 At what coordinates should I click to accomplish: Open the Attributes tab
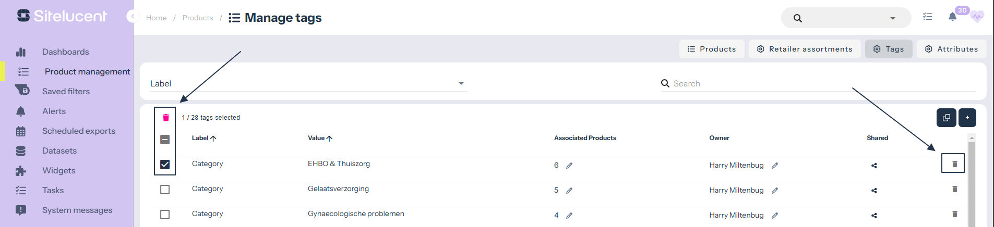pos(951,49)
